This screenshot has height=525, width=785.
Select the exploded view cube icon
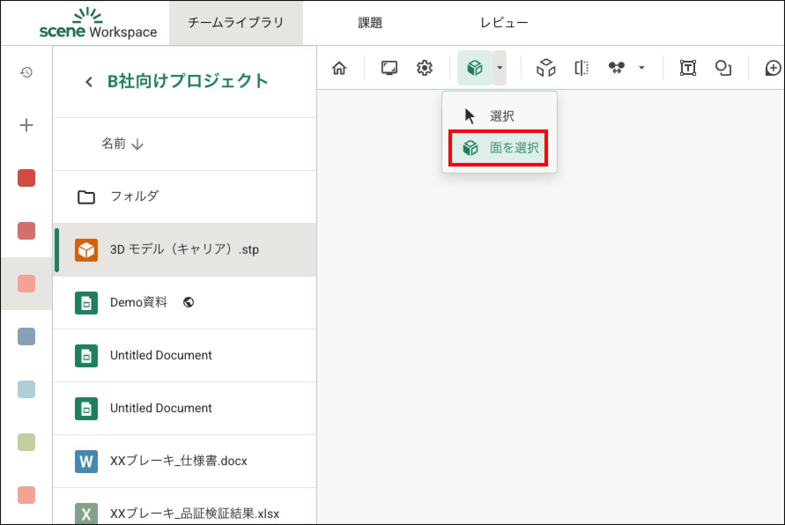(x=546, y=68)
